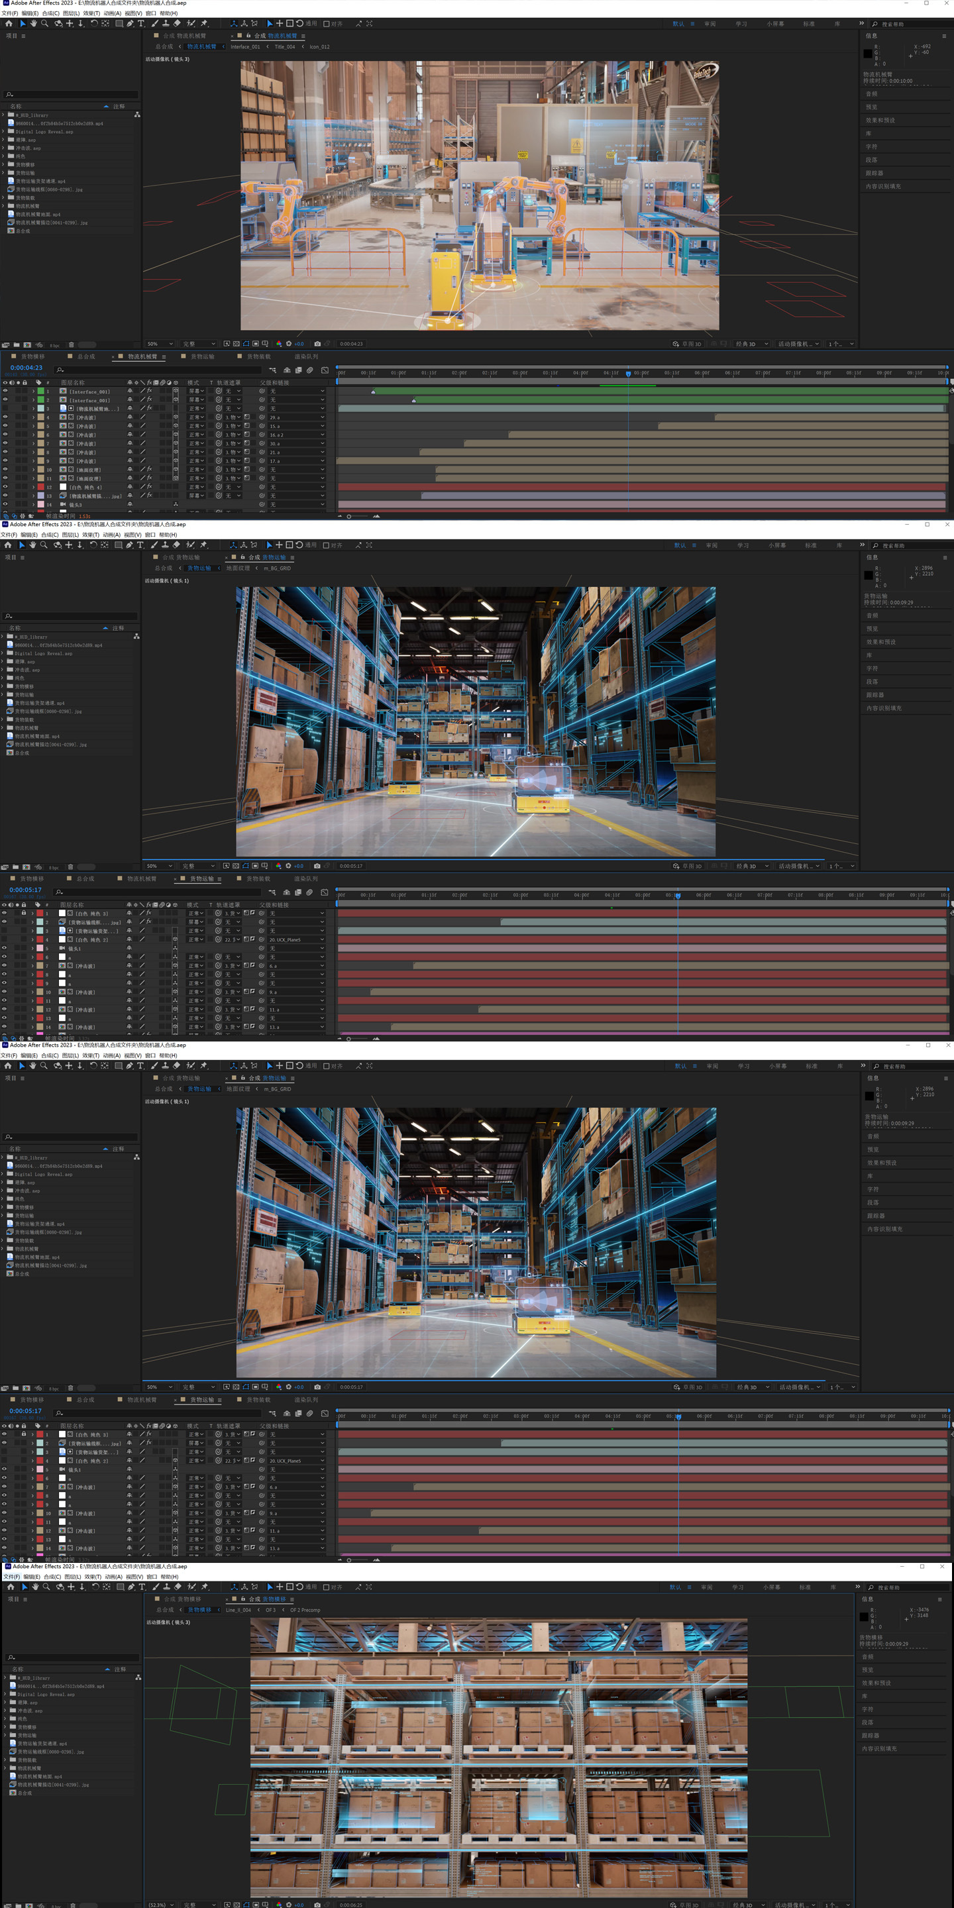Choose the Pen tool in the top window toolbar
The width and height of the screenshot is (954, 1908).
coord(130,24)
